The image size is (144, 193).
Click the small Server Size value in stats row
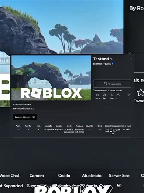(89, 130)
